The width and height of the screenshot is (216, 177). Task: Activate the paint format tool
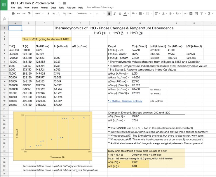click(29, 13)
